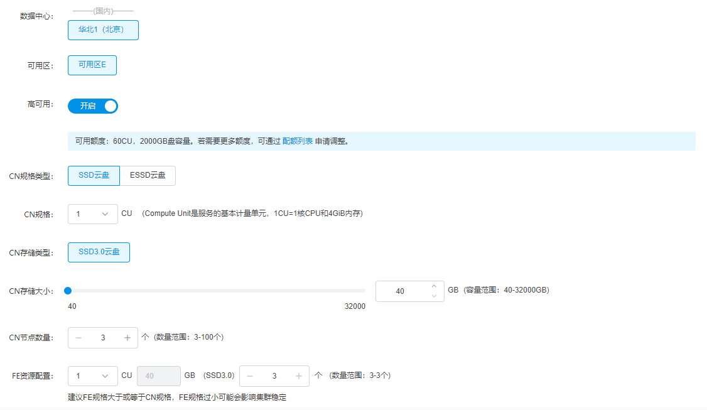Open the 配额列表 link
This screenshot has height=410, width=707.
(x=298, y=141)
